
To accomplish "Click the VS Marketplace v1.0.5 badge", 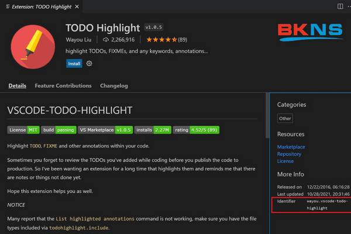I will point(105,130).
